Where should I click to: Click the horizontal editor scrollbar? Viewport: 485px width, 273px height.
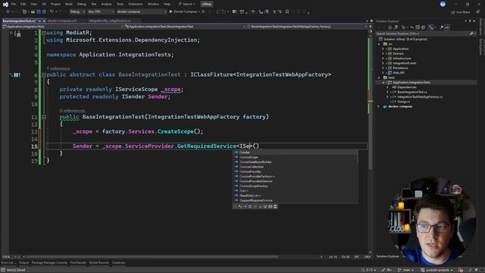152,256
